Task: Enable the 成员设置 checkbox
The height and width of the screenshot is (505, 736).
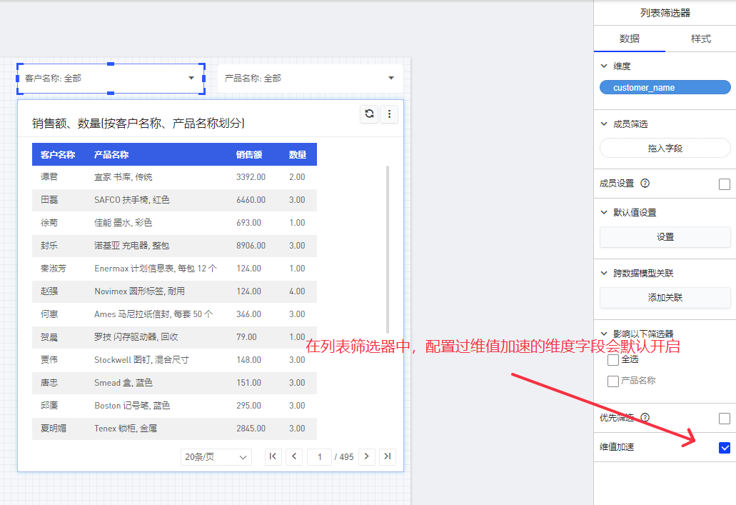Action: click(725, 184)
